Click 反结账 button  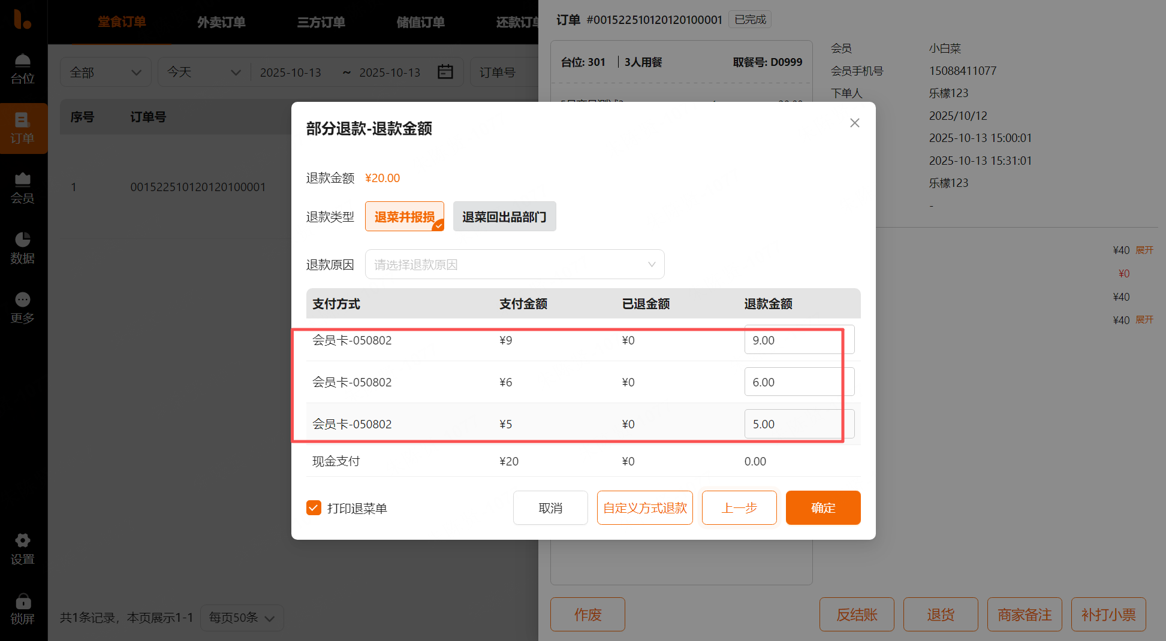(x=857, y=614)
